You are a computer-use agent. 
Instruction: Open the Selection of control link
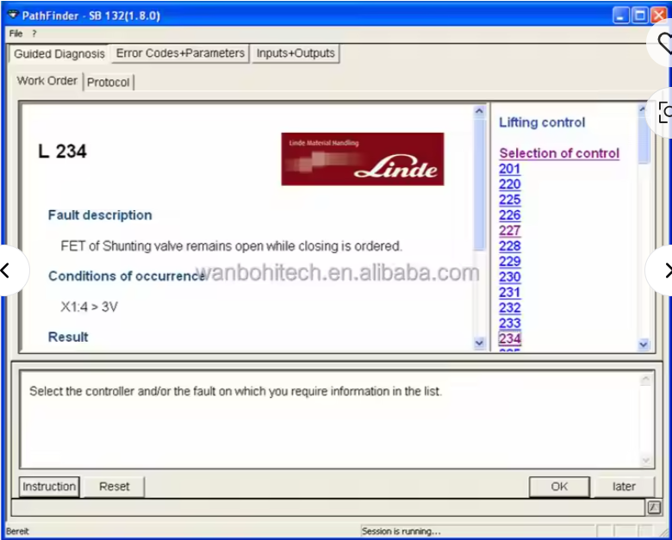tap(559, 153)
